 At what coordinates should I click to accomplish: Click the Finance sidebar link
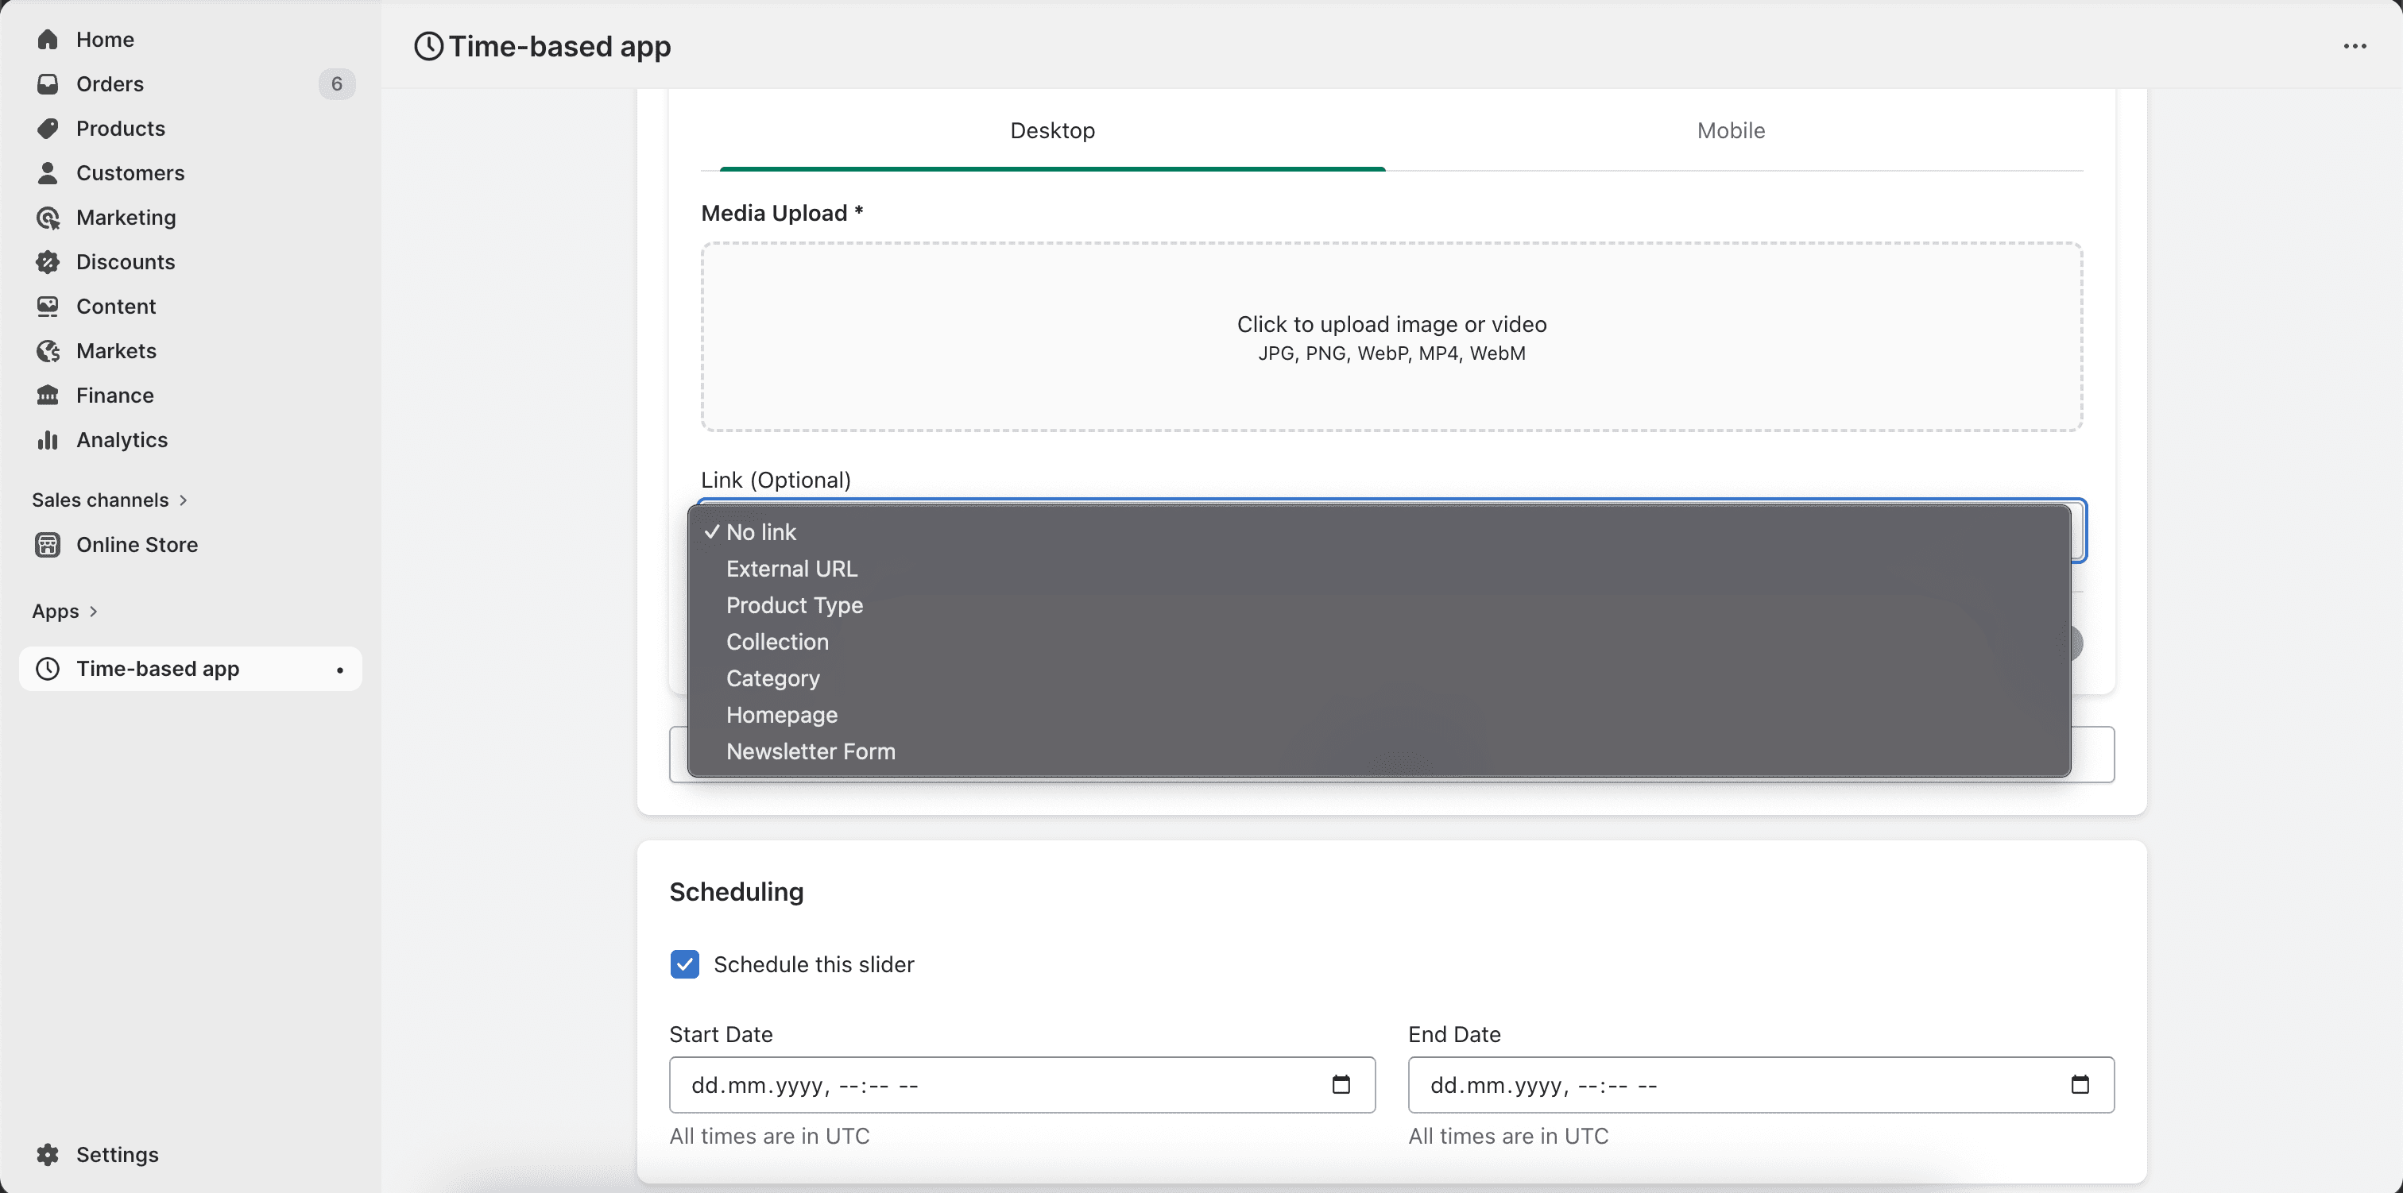coord(114,396)
